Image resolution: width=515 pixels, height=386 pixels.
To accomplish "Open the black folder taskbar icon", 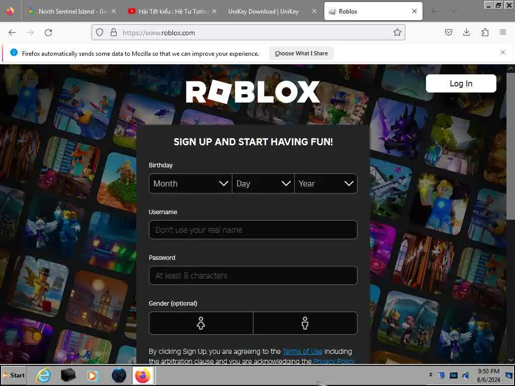I will 68,375.
